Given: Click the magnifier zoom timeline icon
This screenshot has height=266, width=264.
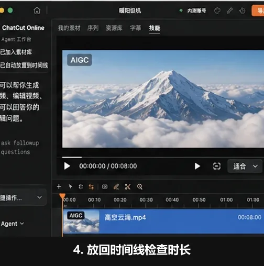Looking at the screenshot, I should [x=140, y=187].
